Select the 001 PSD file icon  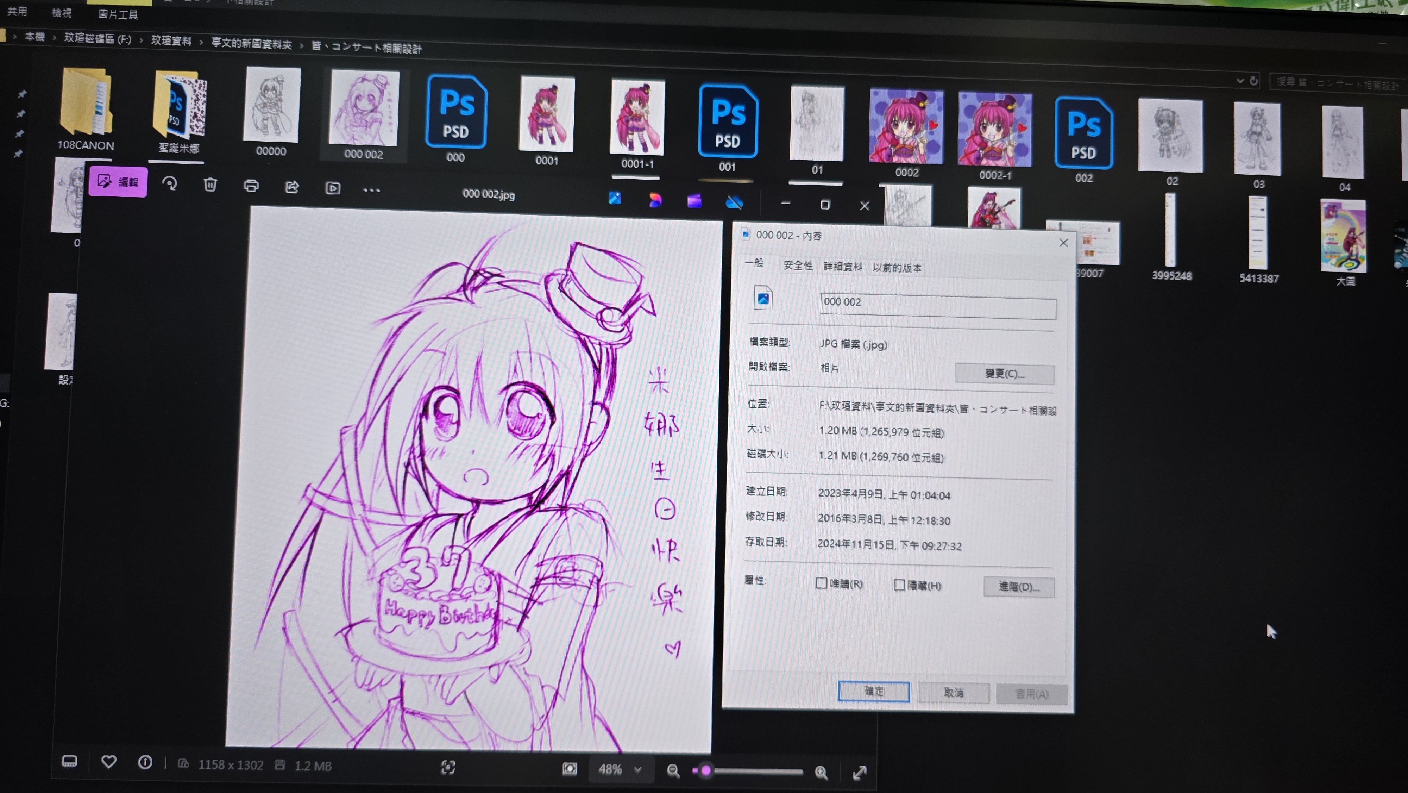(728, 128)
